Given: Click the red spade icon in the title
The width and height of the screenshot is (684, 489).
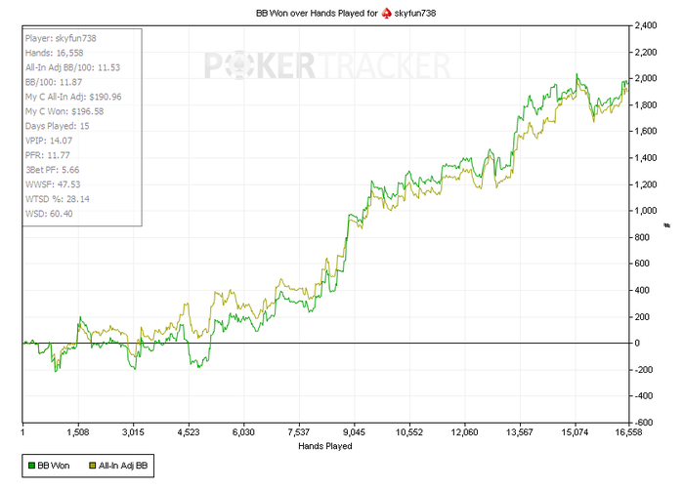Looking at the screenshot, I should 386,14.
